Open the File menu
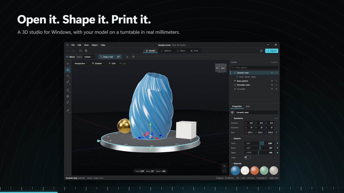344x193 pixels. (73, 45)
